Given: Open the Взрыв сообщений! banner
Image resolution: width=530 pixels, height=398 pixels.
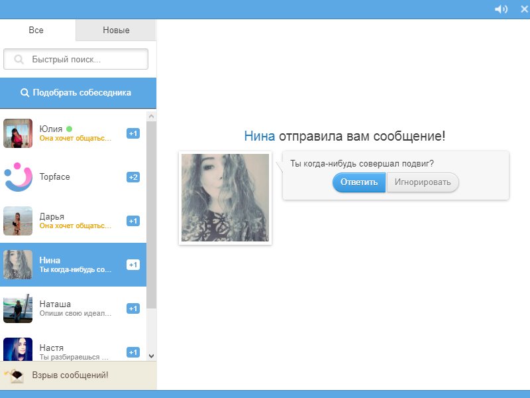Looking at the screenshot, I should pyautogui.click(x=78, y=375).
